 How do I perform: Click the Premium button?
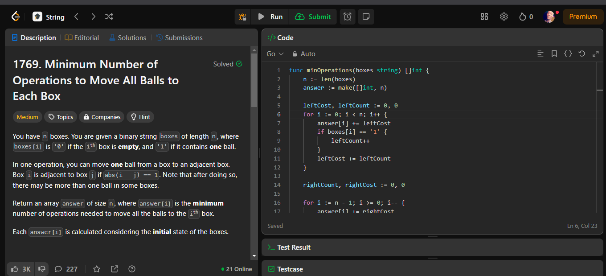[x=583, y=17]
